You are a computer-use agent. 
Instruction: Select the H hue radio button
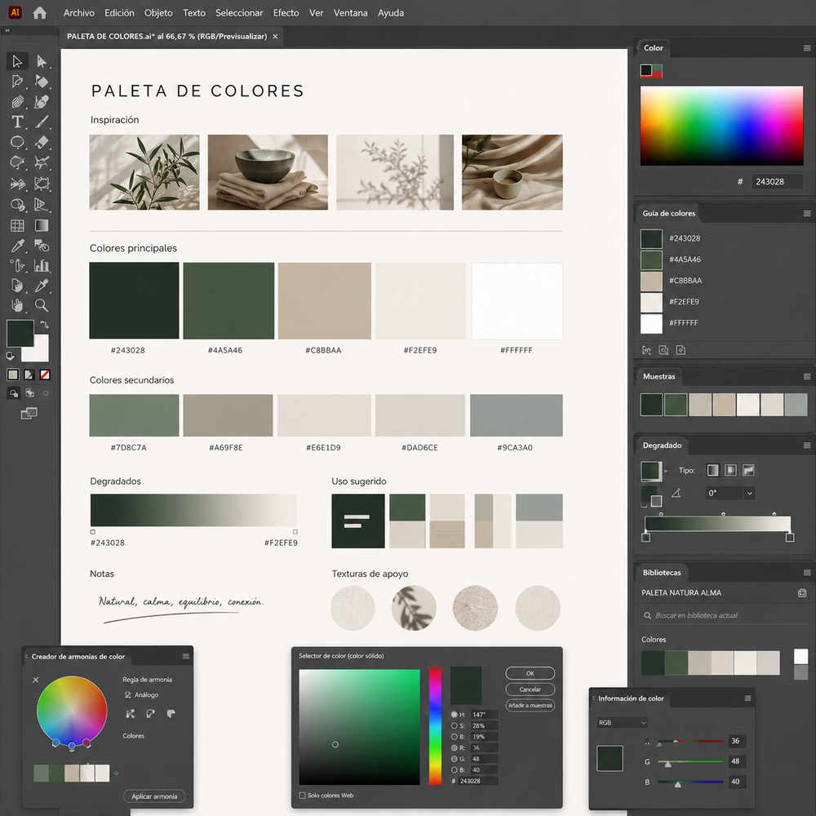coord(455,715)
